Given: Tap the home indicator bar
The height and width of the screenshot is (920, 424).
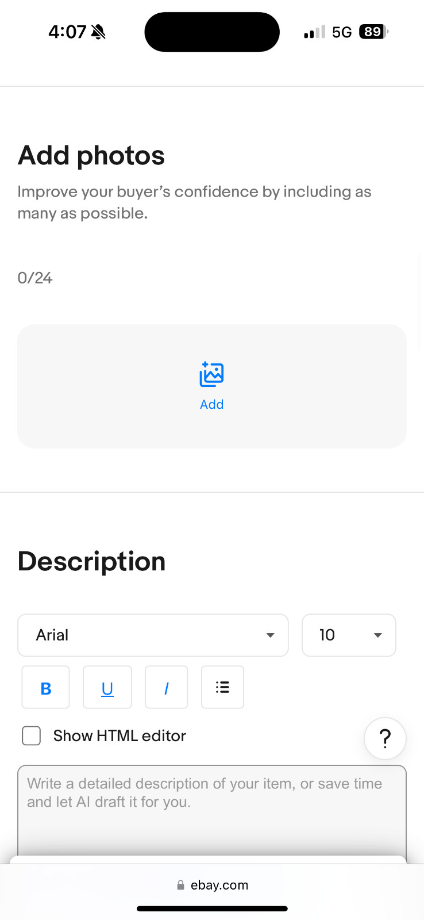Looking at the screenshot, I should [212, 909].
